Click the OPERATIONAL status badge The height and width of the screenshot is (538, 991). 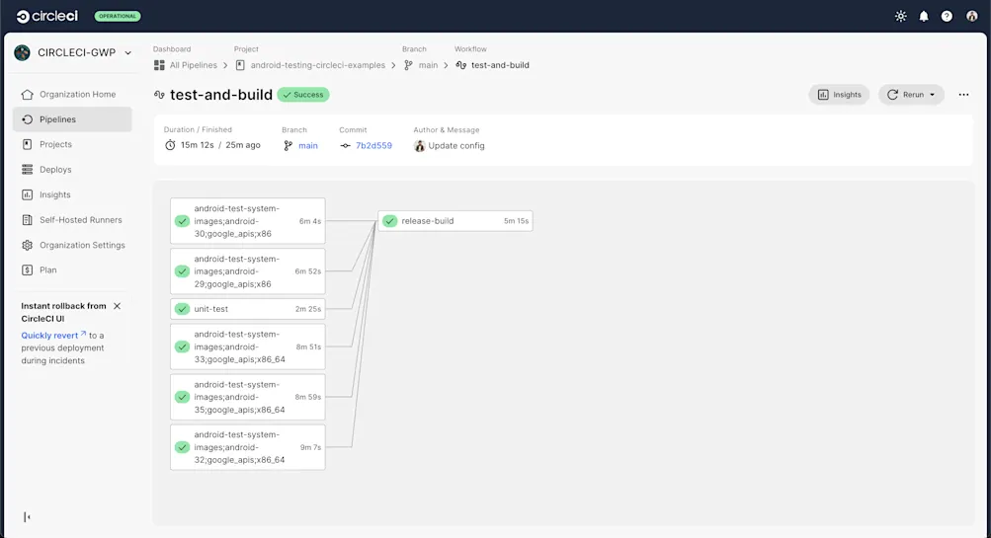(x=118, y=17)
